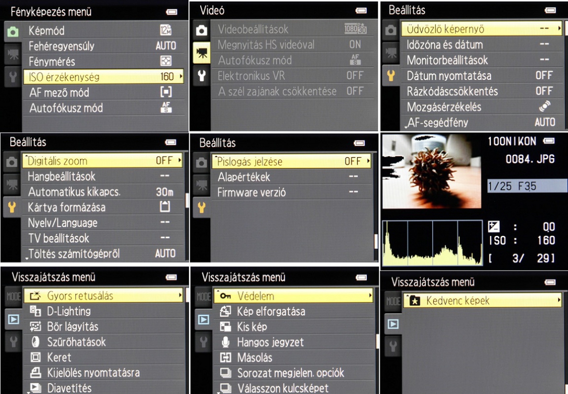Image resolution: width=568 pixels, height=394 pixels.
Task: Click the 0084.JPG photo thumbnail
Action: pyautogui.click(x=431, y=171)
